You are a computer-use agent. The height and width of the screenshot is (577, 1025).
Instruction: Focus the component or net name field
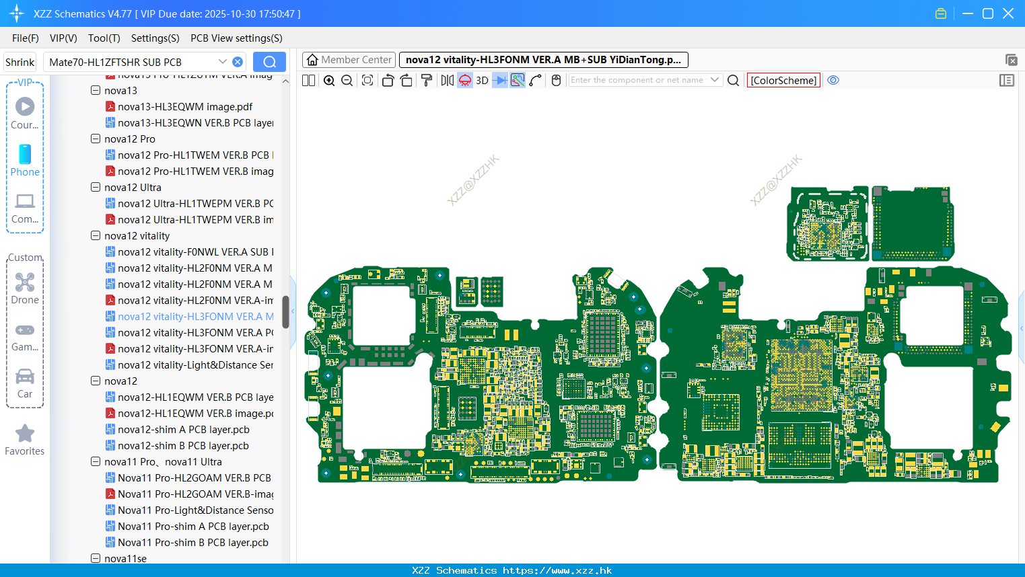(x=637, y=80)
